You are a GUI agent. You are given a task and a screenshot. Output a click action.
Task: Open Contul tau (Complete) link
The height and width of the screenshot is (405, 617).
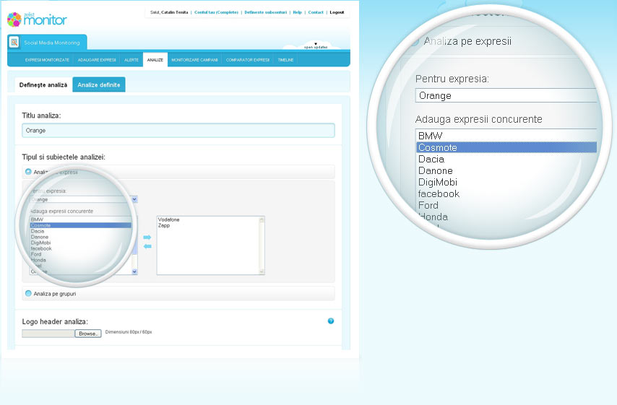pos(217,12)
